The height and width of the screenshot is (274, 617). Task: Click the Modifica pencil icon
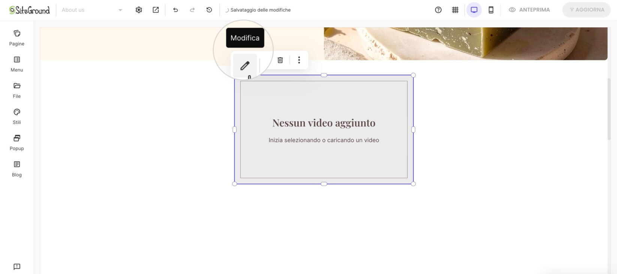point(245,66)
